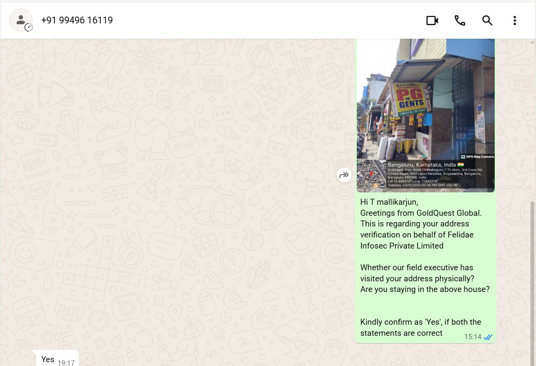Screen dimensions: 536x366
Task: Click the GPS Map Camera label in the photo
Action: click(x=477, y=157)
